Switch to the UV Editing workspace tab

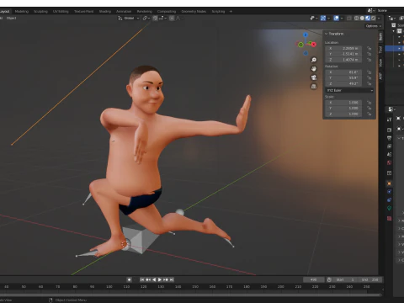[61, 12]
